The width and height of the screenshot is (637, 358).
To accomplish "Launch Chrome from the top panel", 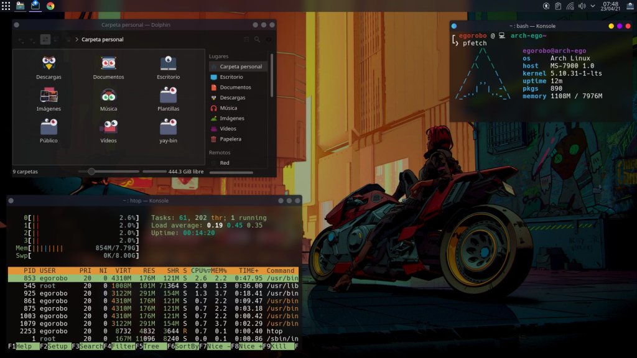I will click(50, 6).
